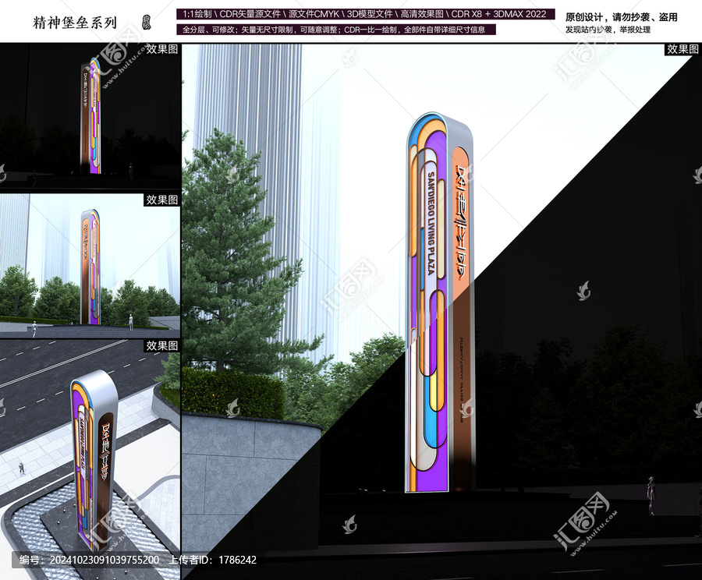Click the 编号 2024102309103975200 text
The image size is (702, 580).
coord(90,560)
